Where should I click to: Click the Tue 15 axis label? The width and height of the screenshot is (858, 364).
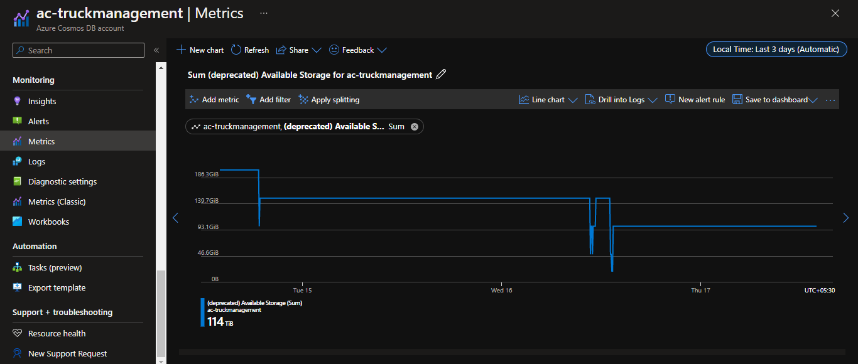click(x=302, y=291)
